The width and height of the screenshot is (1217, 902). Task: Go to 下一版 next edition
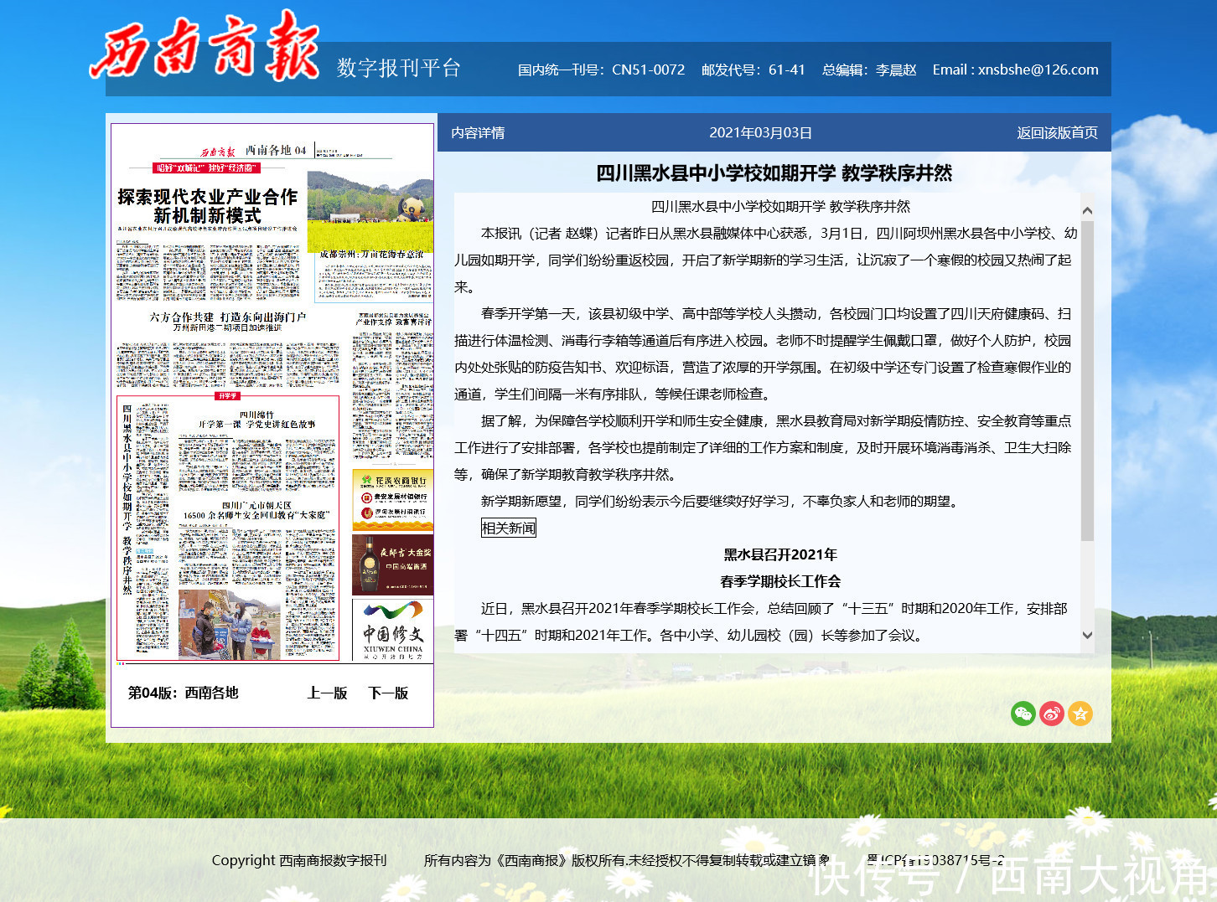tap(386, 693)
